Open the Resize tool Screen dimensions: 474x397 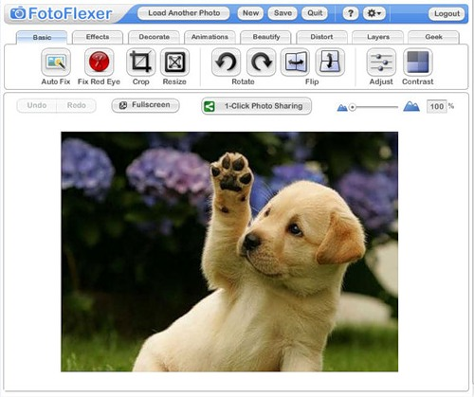coord(174,62)
